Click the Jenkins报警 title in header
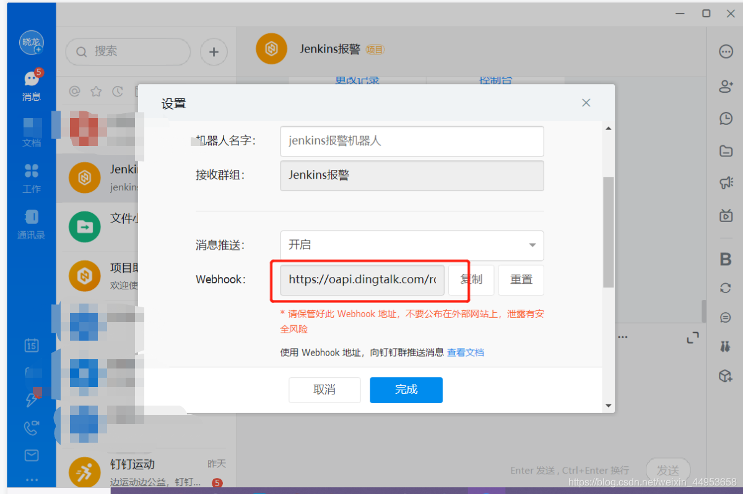 330,49
